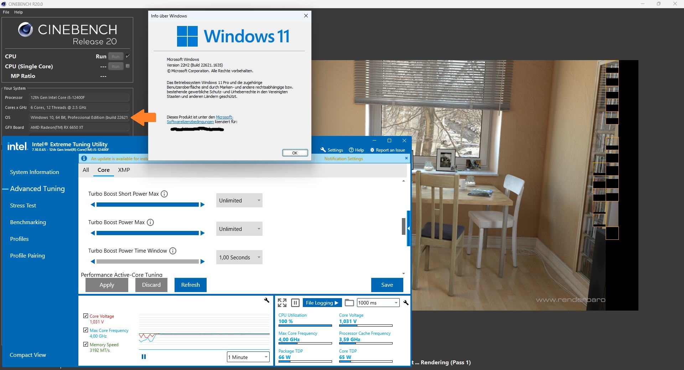This screenshot has width=684, height=370.
Task: Open Cinebench File menu
Action: 6,12
